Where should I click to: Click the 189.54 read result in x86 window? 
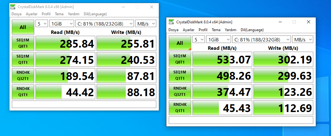(x=65, y=76)
